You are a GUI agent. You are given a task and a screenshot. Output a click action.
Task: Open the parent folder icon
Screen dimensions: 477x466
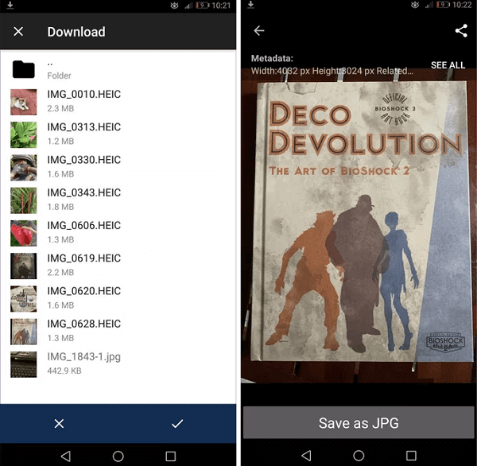pos(23,69)
